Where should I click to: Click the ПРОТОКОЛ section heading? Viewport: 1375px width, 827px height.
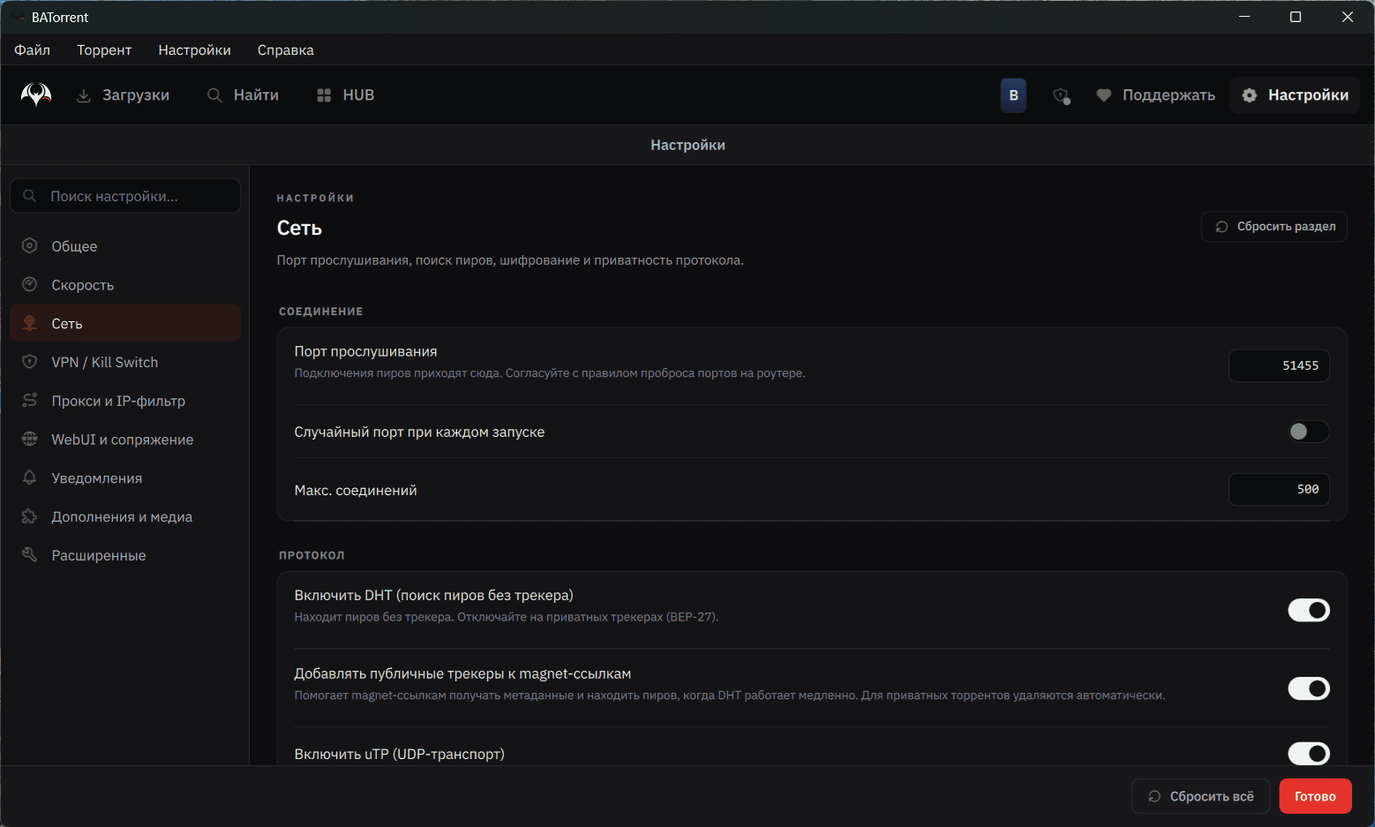pos(312,555)
